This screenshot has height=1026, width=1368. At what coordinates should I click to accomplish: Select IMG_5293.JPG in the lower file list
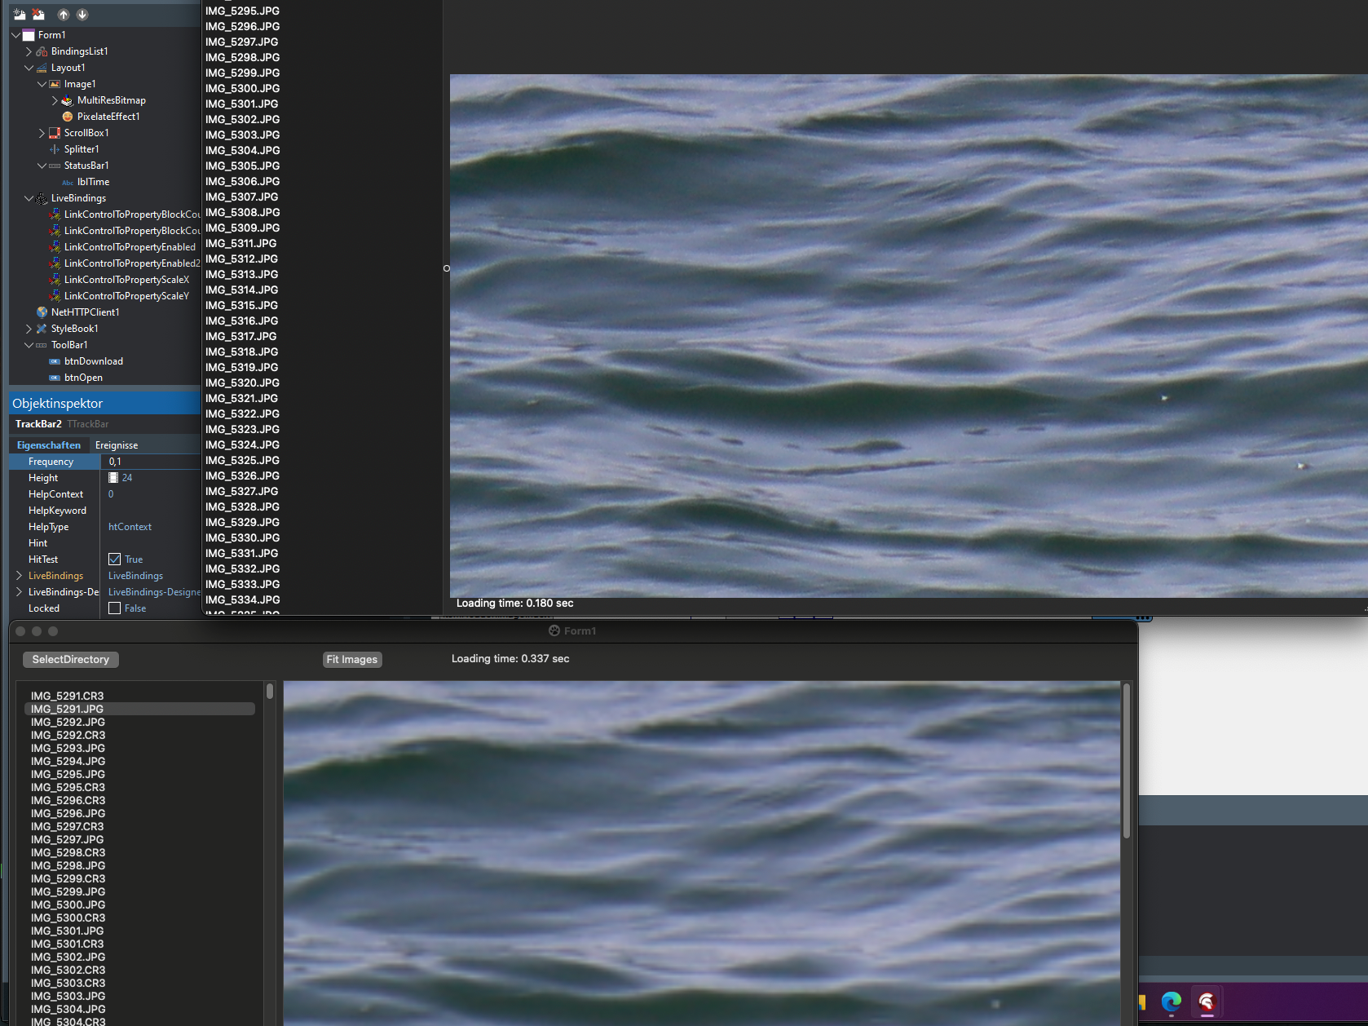[68, 748]
